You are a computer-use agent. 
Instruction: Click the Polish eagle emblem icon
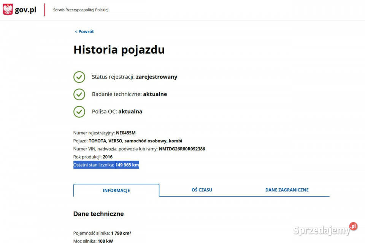(8, 9)
